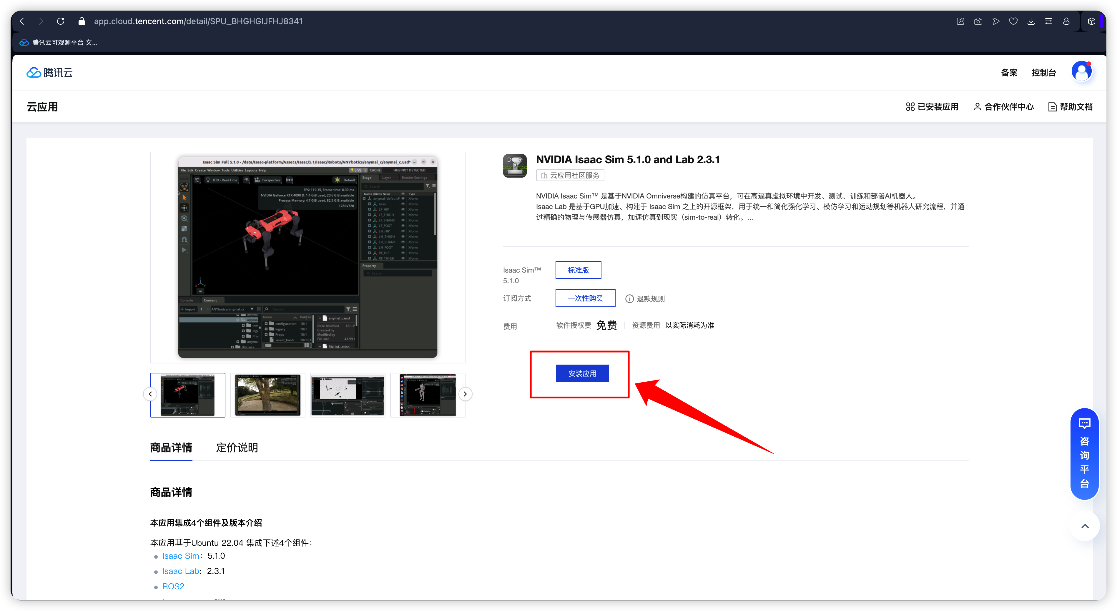Select the 标准版 edition option
This screenshot has width=1117, height=611.
tap(578, 270)
